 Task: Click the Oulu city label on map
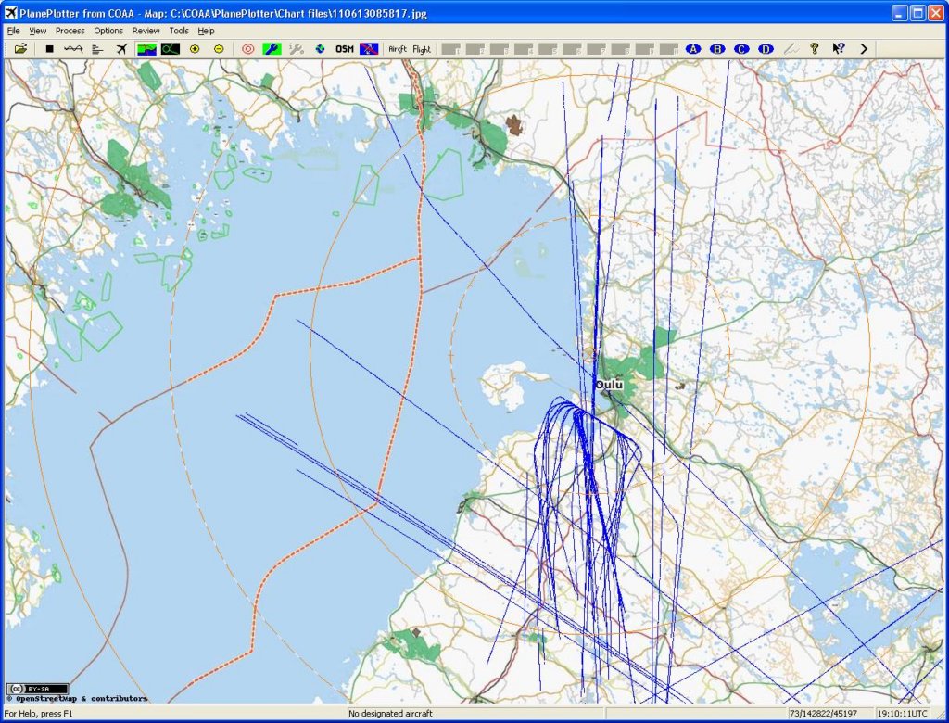point(610,384)
